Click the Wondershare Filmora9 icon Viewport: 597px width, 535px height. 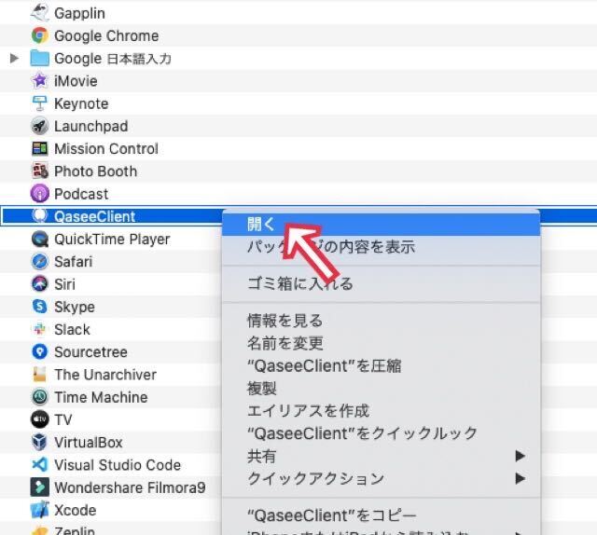(x=39, y=487)
